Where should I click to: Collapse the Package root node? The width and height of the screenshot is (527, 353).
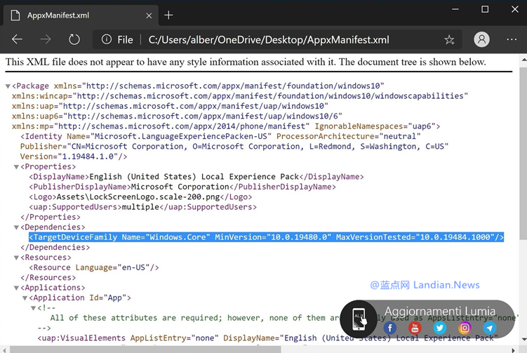[8, 86]
